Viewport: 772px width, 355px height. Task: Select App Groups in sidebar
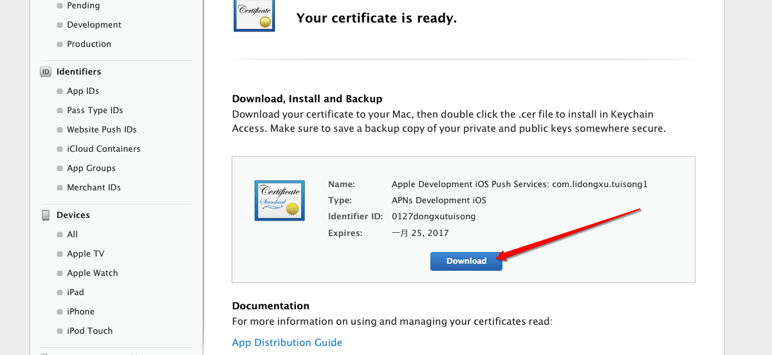click(91, 168)
